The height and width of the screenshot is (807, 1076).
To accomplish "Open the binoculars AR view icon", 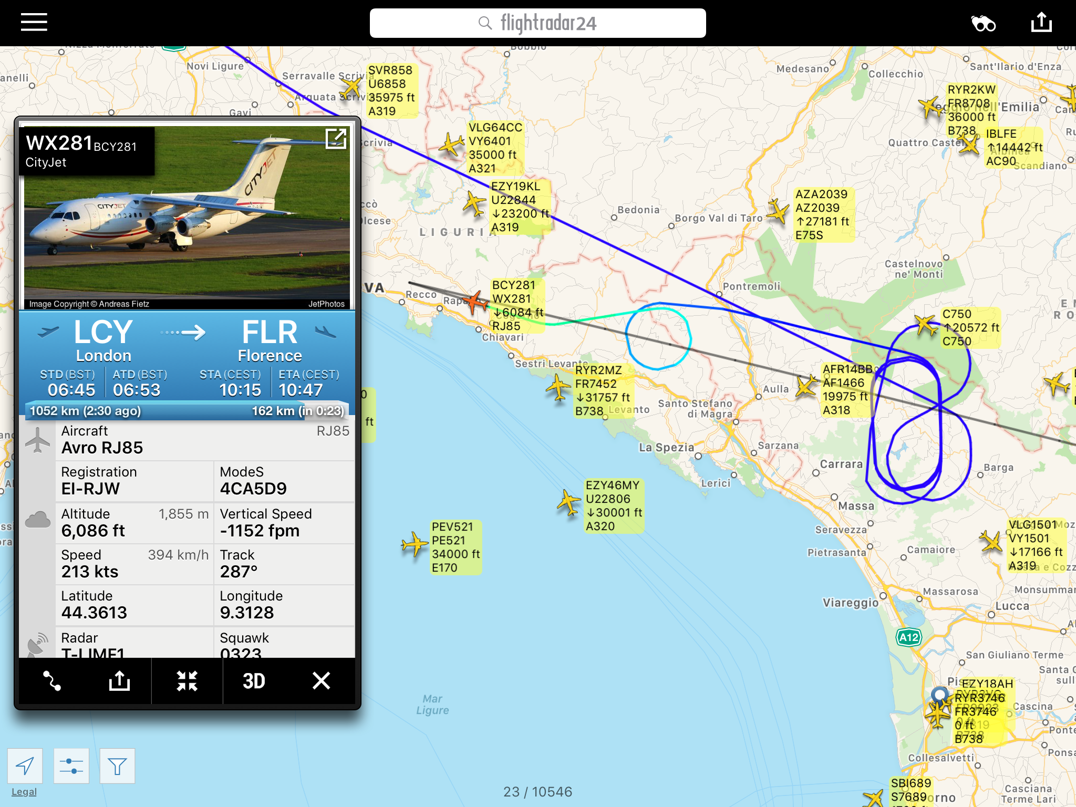I will click(983, 24).
